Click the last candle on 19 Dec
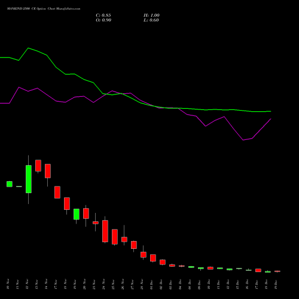299x299 pixels. 277,271
